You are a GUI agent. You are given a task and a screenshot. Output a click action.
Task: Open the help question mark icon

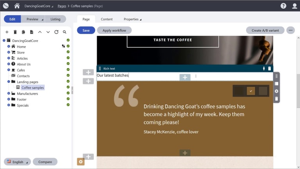click(283, 6)
